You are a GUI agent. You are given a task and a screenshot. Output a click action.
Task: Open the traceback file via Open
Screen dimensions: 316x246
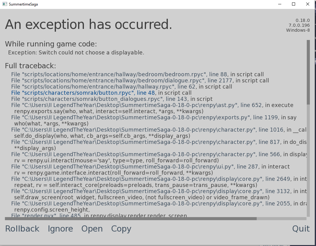pos(92,229)
